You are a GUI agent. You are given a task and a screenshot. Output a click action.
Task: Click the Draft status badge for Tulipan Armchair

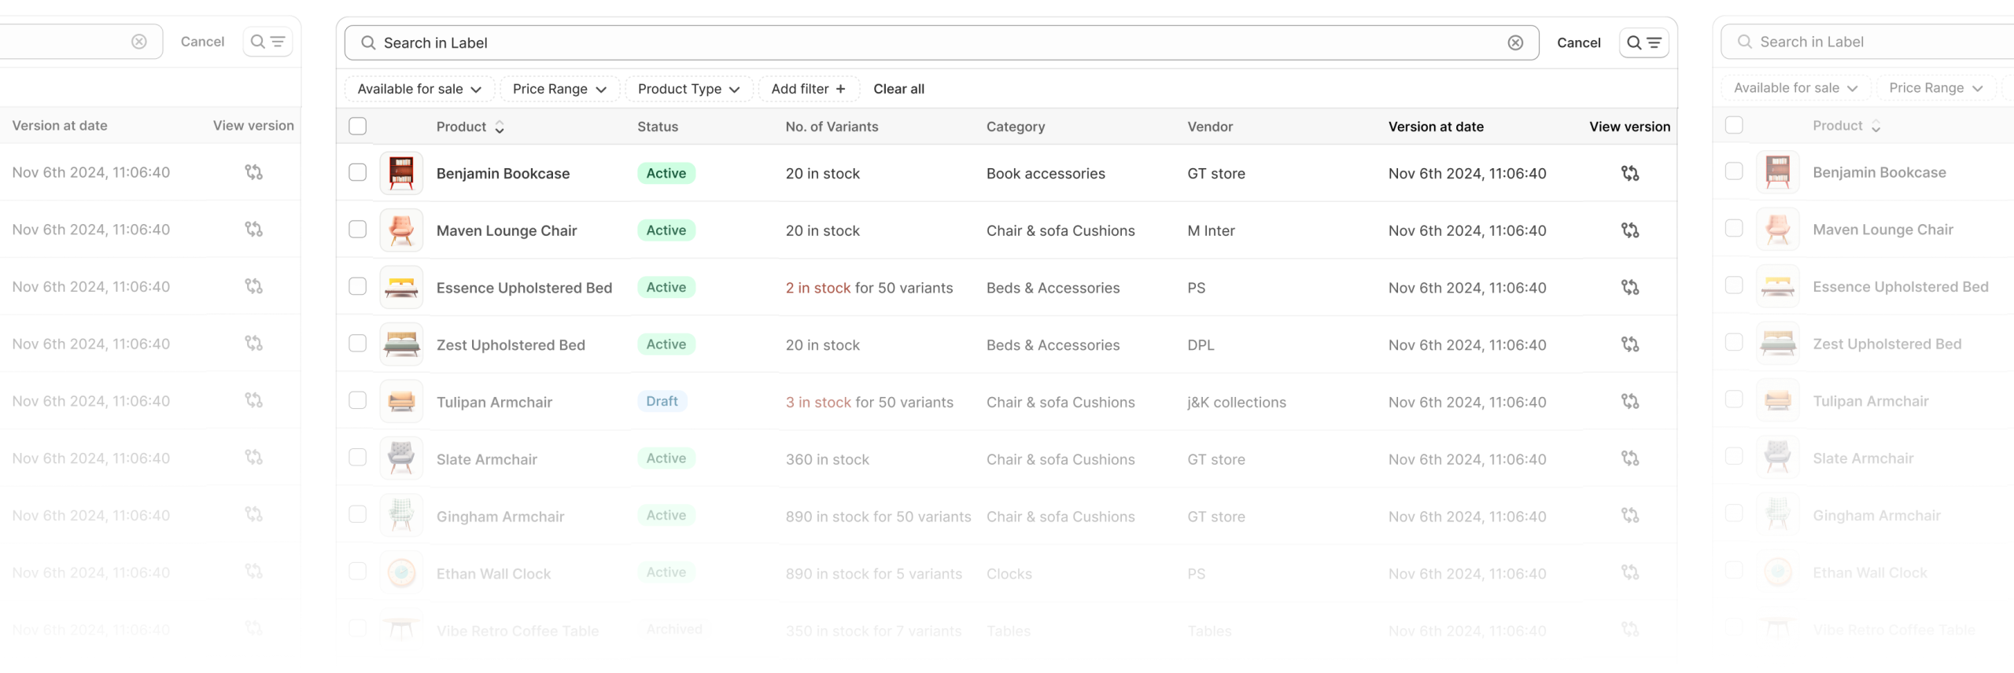[x=662, y=402]
